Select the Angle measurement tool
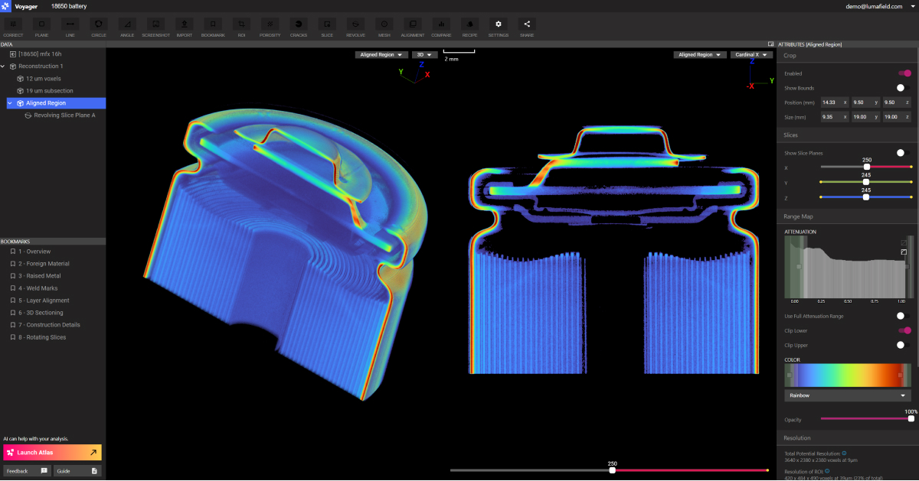Viewport: 919px width, 481px height. coord(127,27)
